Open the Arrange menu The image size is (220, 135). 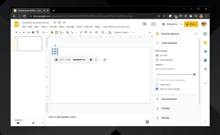70,27
